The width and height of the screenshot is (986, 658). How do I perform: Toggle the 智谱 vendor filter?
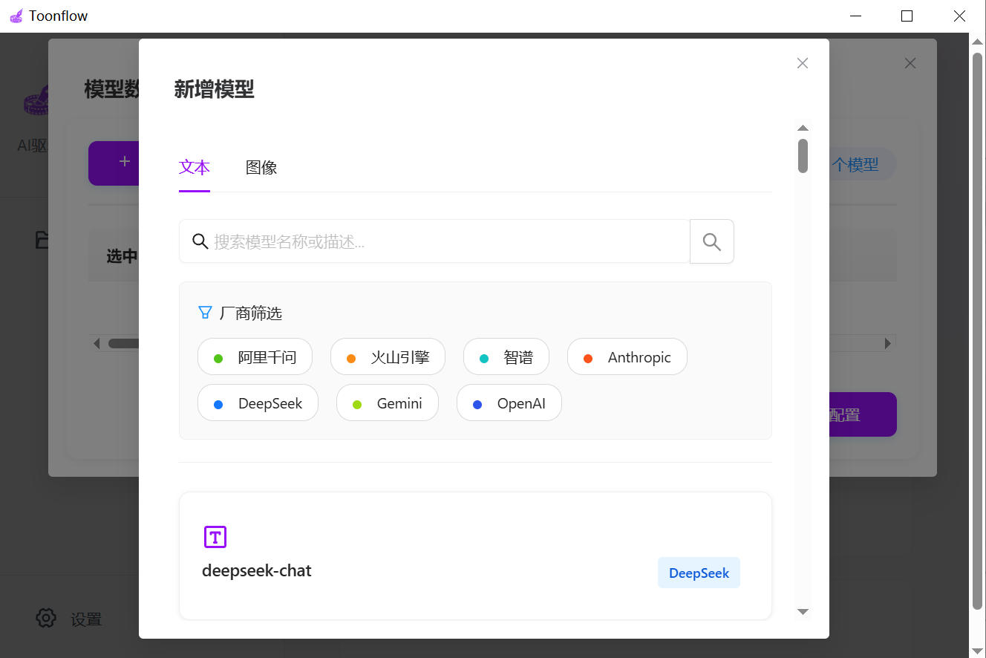[506, 357]
